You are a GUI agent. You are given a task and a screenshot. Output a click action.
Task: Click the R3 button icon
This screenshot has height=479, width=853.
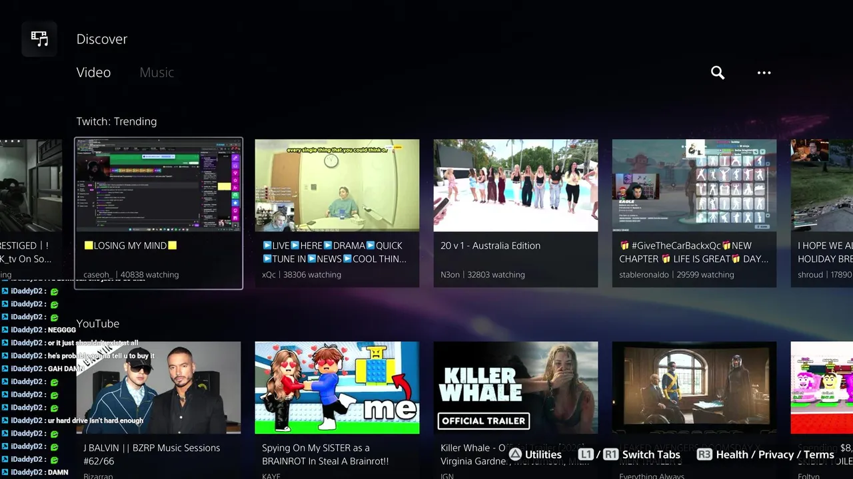tap(704, 455)
